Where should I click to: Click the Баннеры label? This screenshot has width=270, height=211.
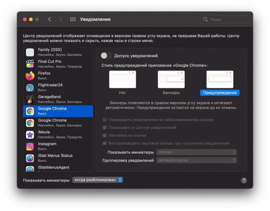click(x=171, y=93)
